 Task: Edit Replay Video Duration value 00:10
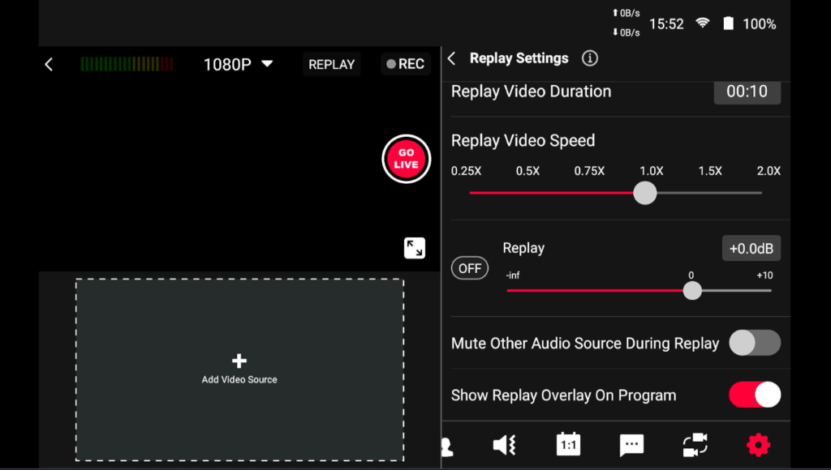747,92
